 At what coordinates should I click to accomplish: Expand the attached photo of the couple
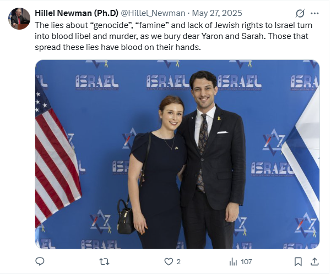tap(177, 154)
